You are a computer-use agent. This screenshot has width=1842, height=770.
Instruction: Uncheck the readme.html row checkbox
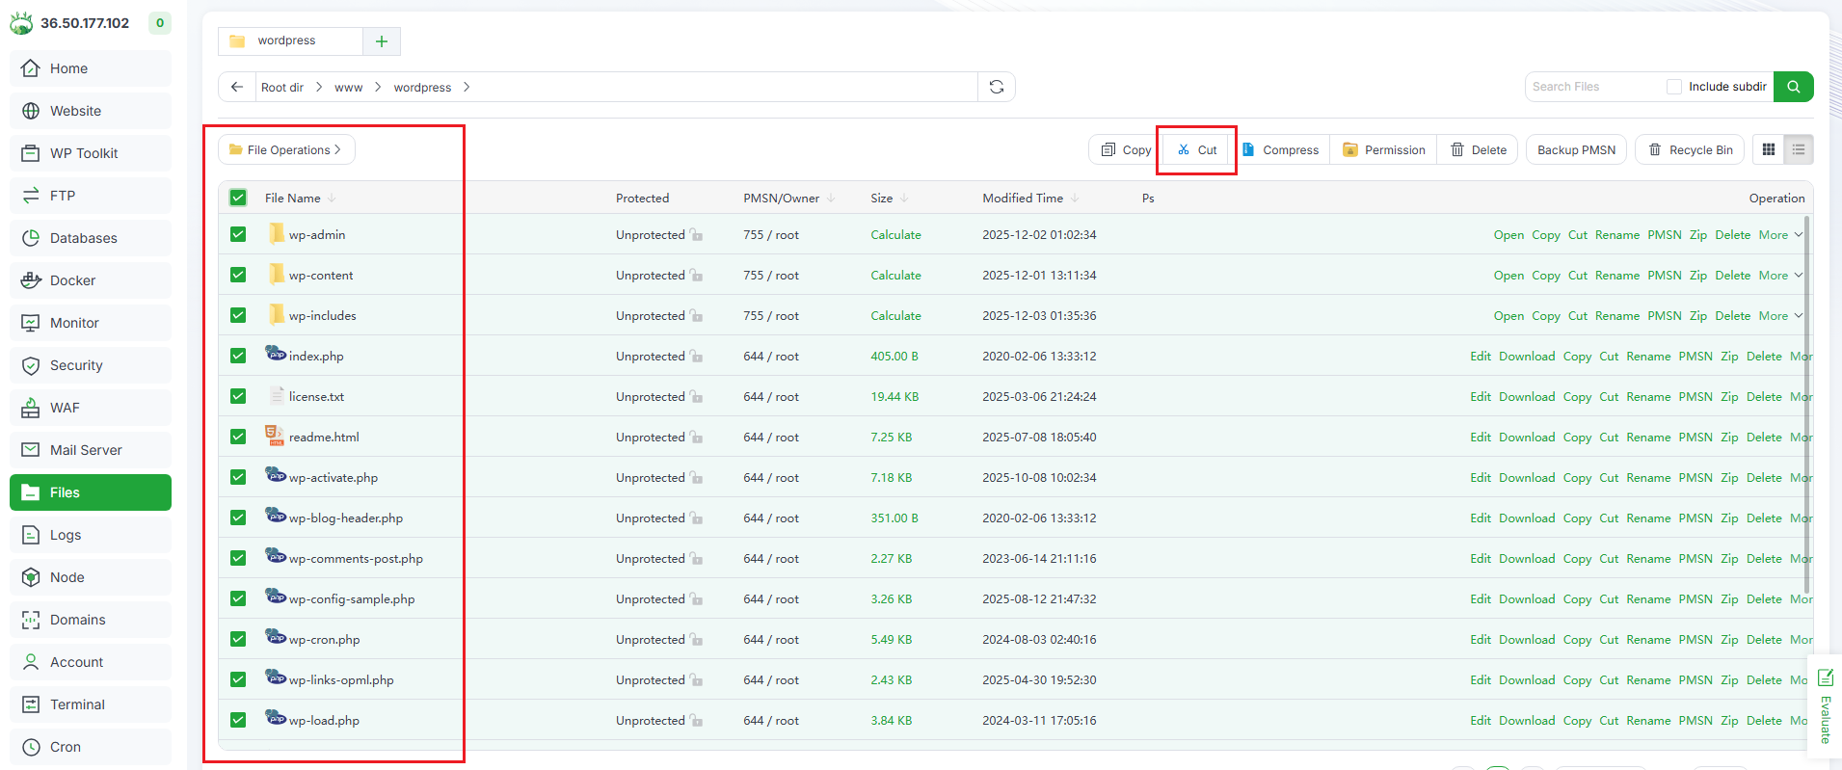tap(238, 437)
